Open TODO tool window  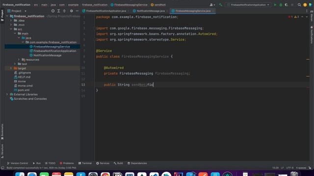coord(50,163)
